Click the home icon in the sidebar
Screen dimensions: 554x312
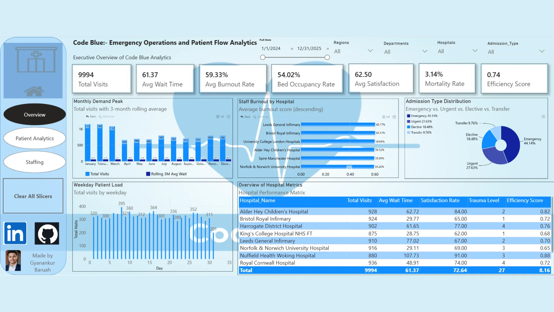[x=34, y=91]
